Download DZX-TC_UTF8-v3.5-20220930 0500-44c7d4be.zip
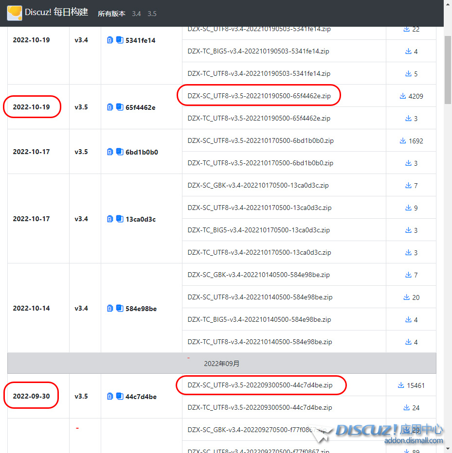This screenshot has height=453, width=452. coord(260,407)
